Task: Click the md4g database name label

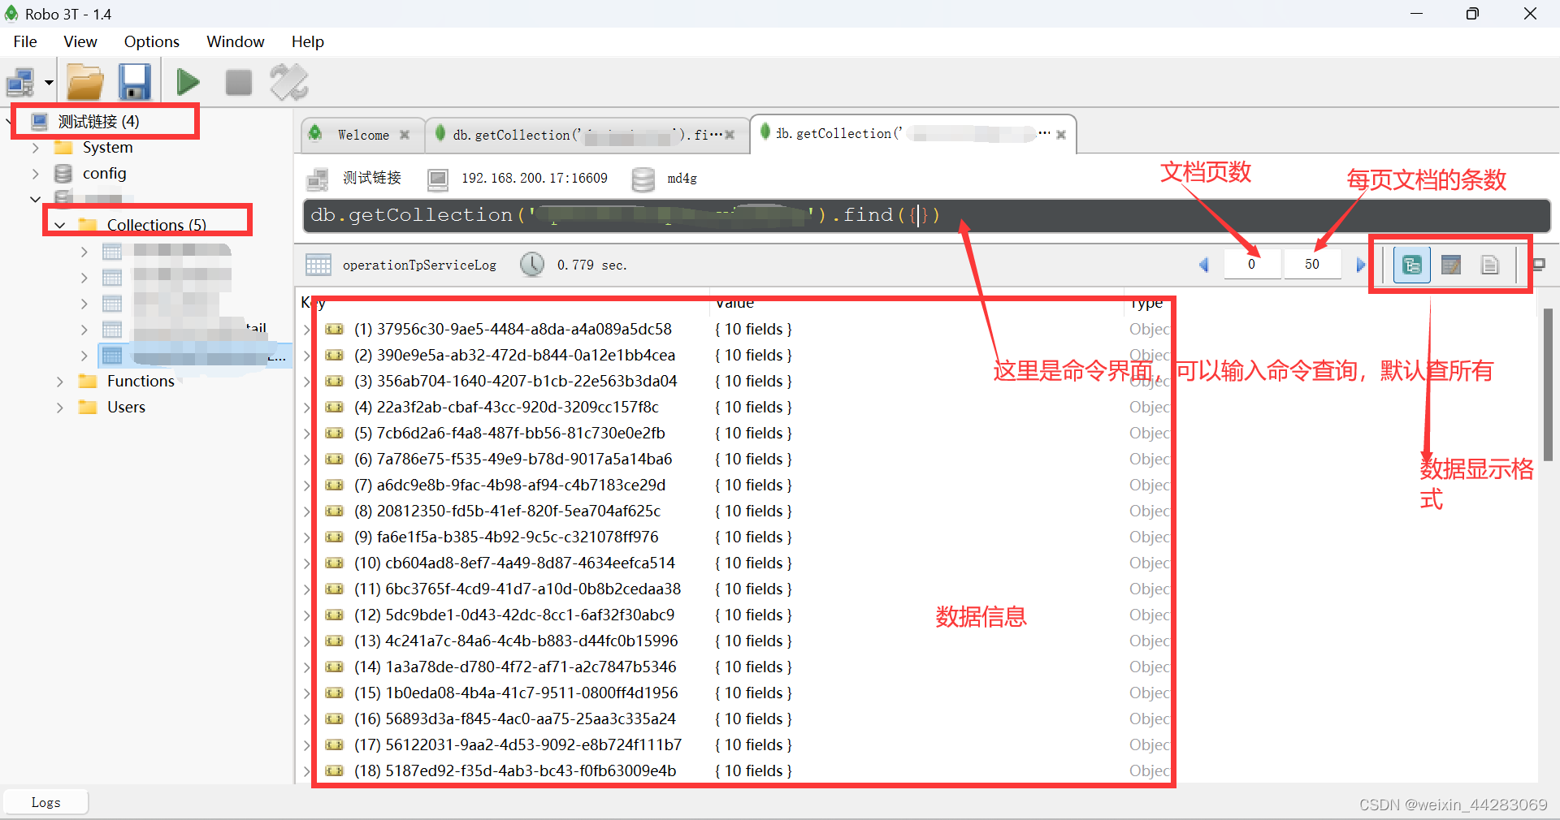Action: [x=682, y=179]
